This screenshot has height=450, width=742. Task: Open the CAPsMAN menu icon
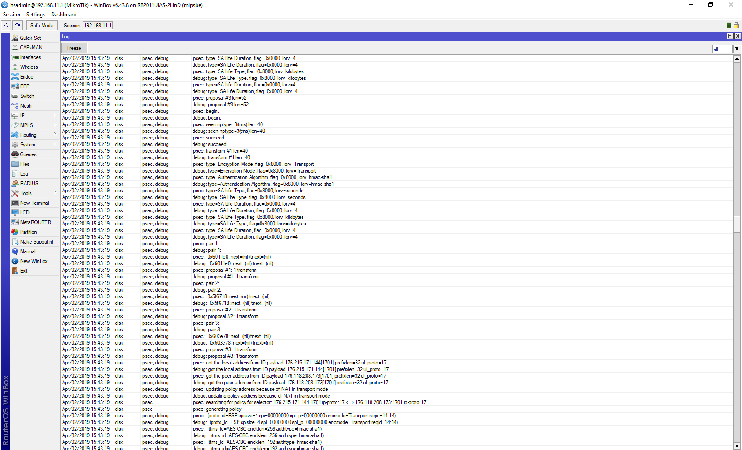[x=15, y=48]
